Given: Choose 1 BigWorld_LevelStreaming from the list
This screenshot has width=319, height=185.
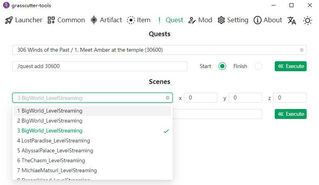Looking at the screenshot, I should [x=93, y=111].
